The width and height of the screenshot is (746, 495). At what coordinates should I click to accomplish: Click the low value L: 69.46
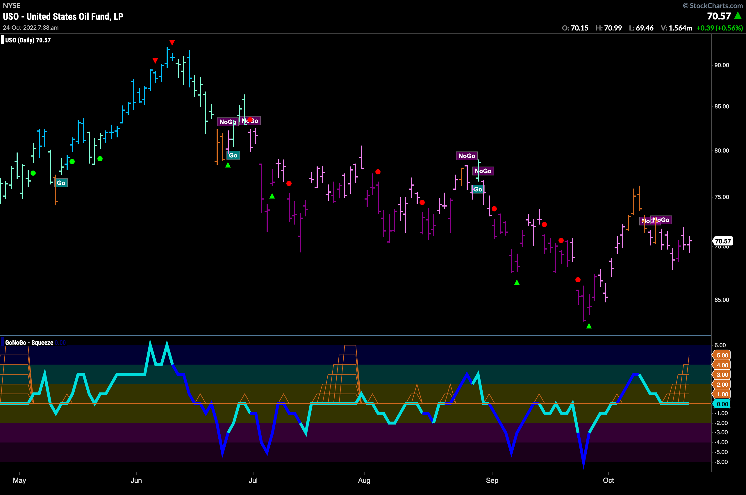[x=641, y=28]
